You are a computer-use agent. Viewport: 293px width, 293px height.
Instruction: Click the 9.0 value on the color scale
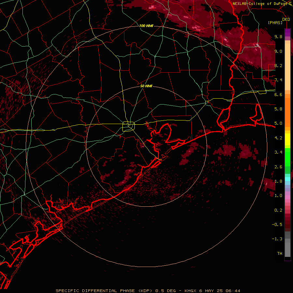tap(278, 51)
